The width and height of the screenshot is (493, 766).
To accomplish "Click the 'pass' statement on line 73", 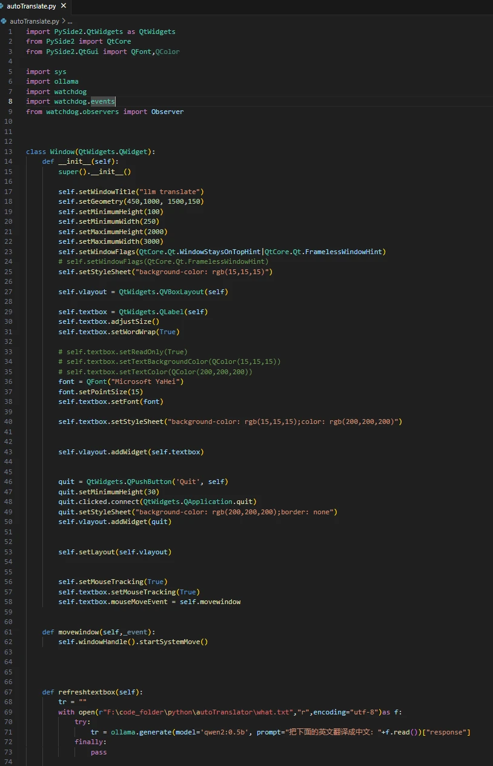I will click(x=99, y=751).
